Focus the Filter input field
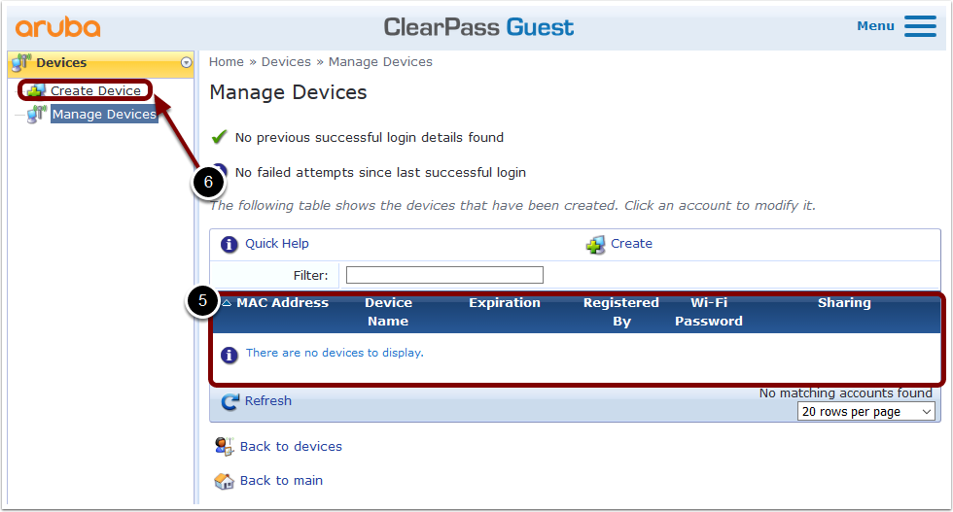Image resolution: width=953 pixels, height=512 pixels. (444, 275)
